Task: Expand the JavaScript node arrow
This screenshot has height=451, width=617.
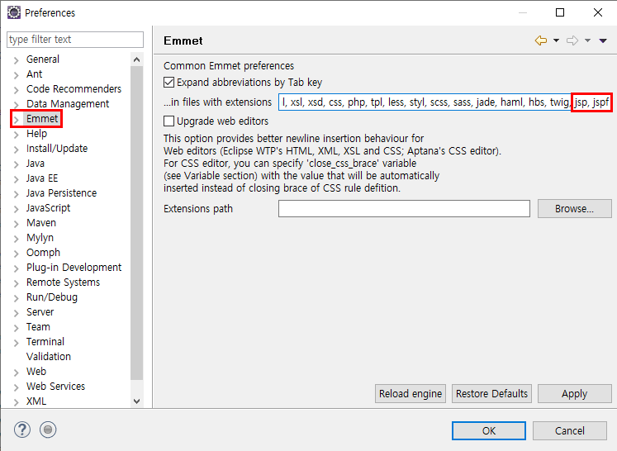Action: [x=17, y=209]
